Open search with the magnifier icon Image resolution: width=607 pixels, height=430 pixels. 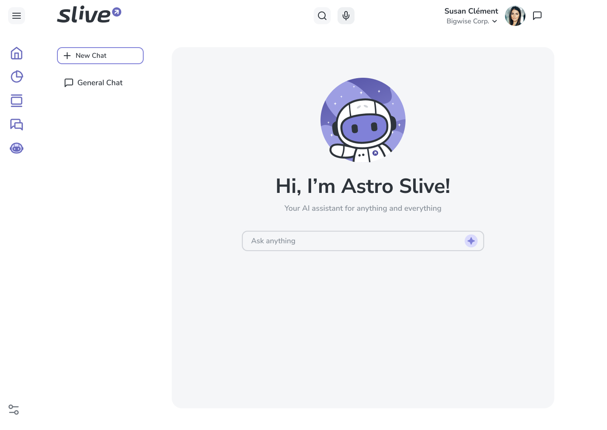click(x=322, y=16)
